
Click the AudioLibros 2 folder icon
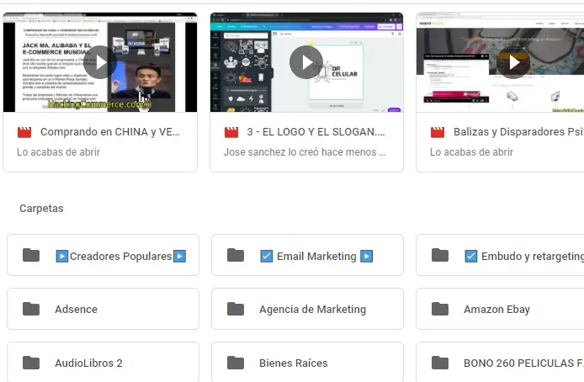(31, 363)
